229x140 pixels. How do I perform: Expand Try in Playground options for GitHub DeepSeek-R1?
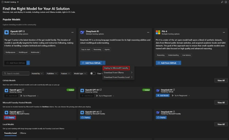(189, 95)
